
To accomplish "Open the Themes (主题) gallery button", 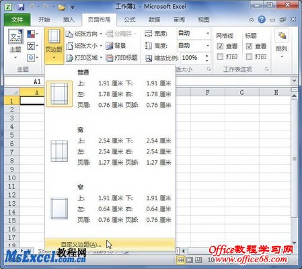I will pyautogui.click(x=15, y=45).
